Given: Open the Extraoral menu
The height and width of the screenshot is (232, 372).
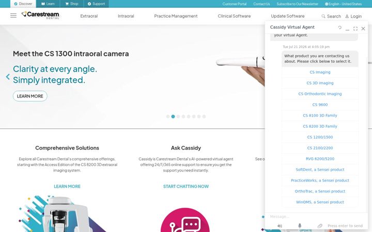Looking at the screenshot, I should point(89,16).
